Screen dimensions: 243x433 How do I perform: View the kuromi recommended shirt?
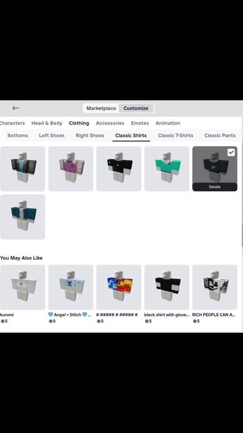(x=22, y=287)
